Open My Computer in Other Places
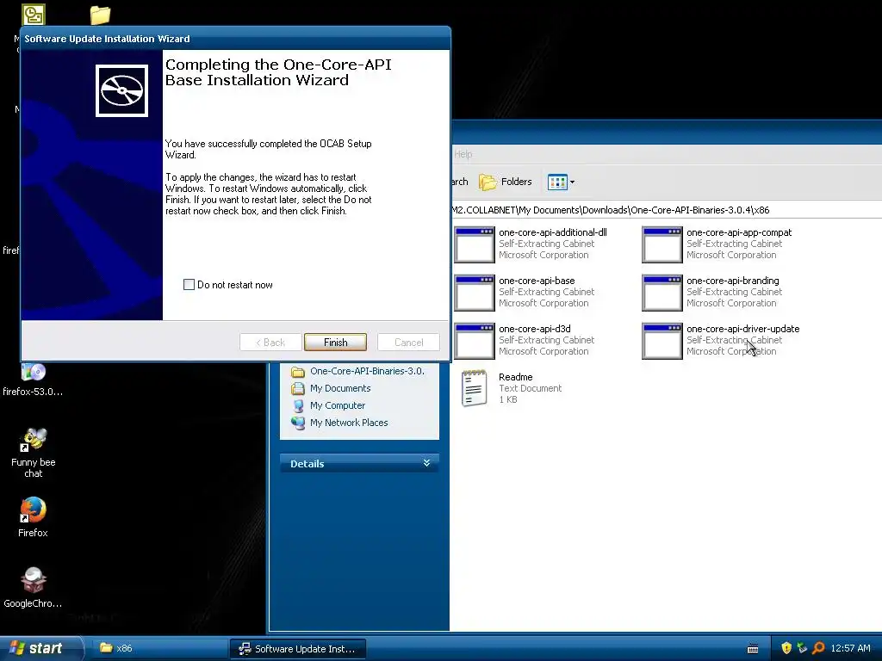Viewport: 882px width, 661px height. tap(338, 405)
